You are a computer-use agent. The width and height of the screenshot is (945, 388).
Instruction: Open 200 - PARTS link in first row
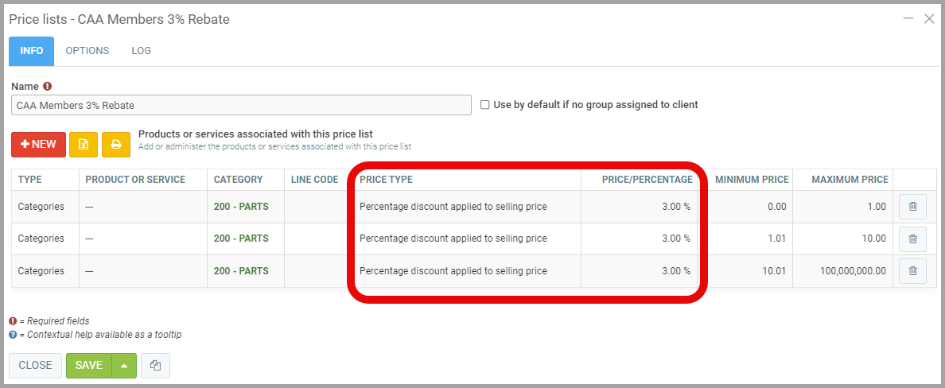(241, 207)
